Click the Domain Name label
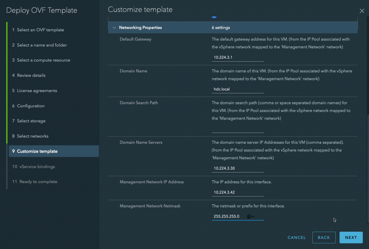Image resolution: width=369 pixels, height=249 pixels. pyautogui.click(x=133, y=71)
